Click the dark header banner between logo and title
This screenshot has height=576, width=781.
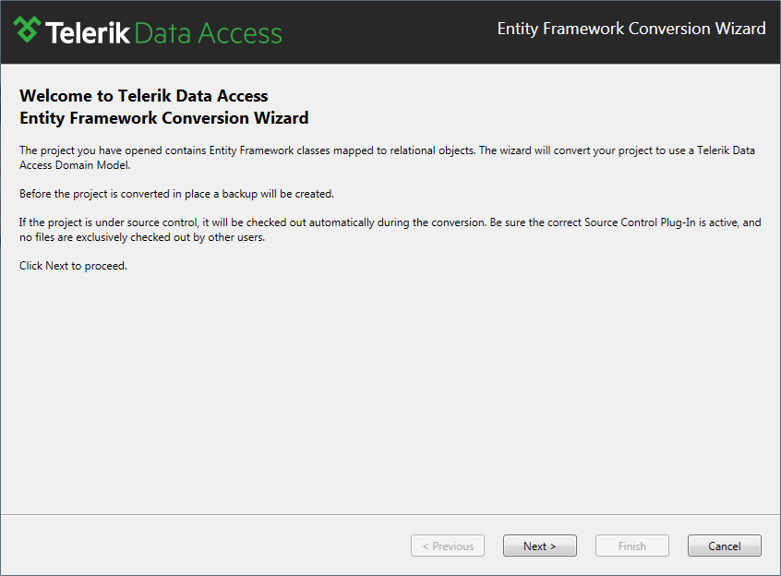389,32
